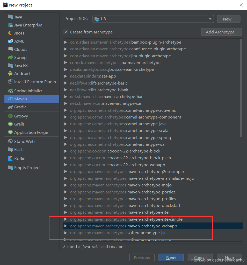The image size is (247, 265).
Task: Click Add Archetype... button
Action: [x=222, y=32]
